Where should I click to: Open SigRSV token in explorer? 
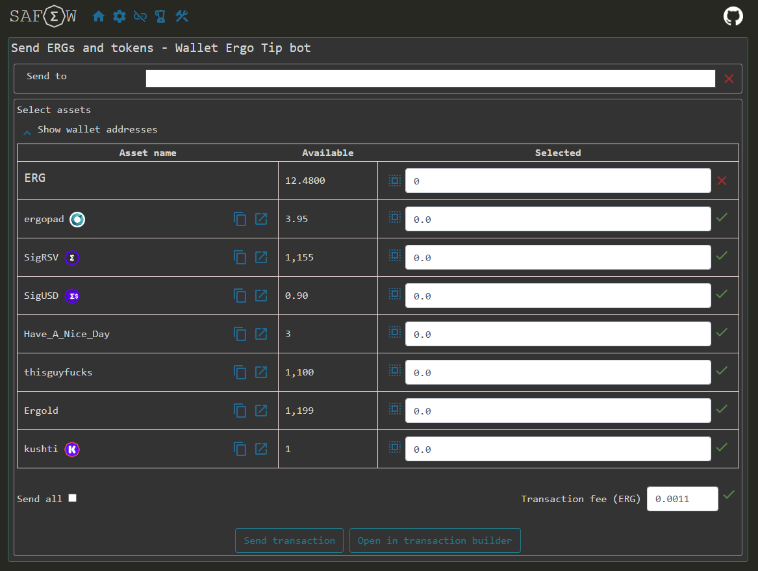[261, 257]
